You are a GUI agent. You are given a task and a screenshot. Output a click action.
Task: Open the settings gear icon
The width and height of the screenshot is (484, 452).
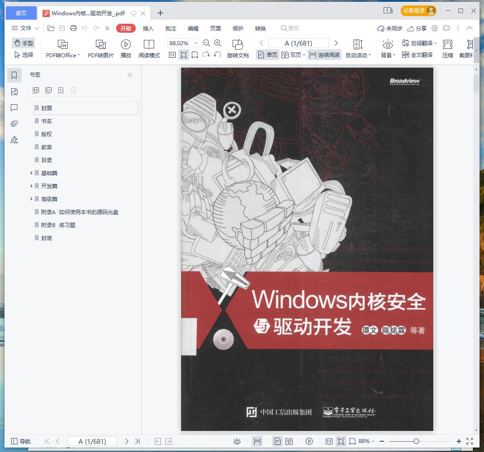pyautogui.click(x=435, y=28)
